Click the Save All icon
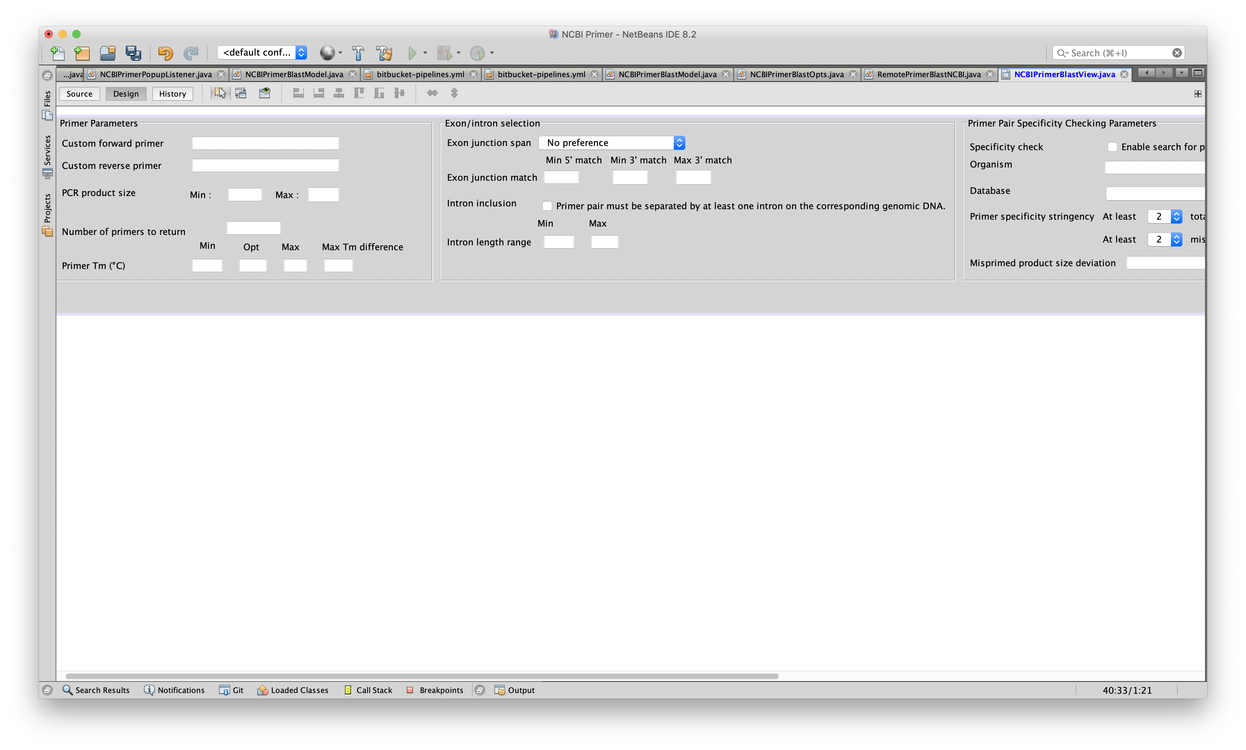 point(133,52)
